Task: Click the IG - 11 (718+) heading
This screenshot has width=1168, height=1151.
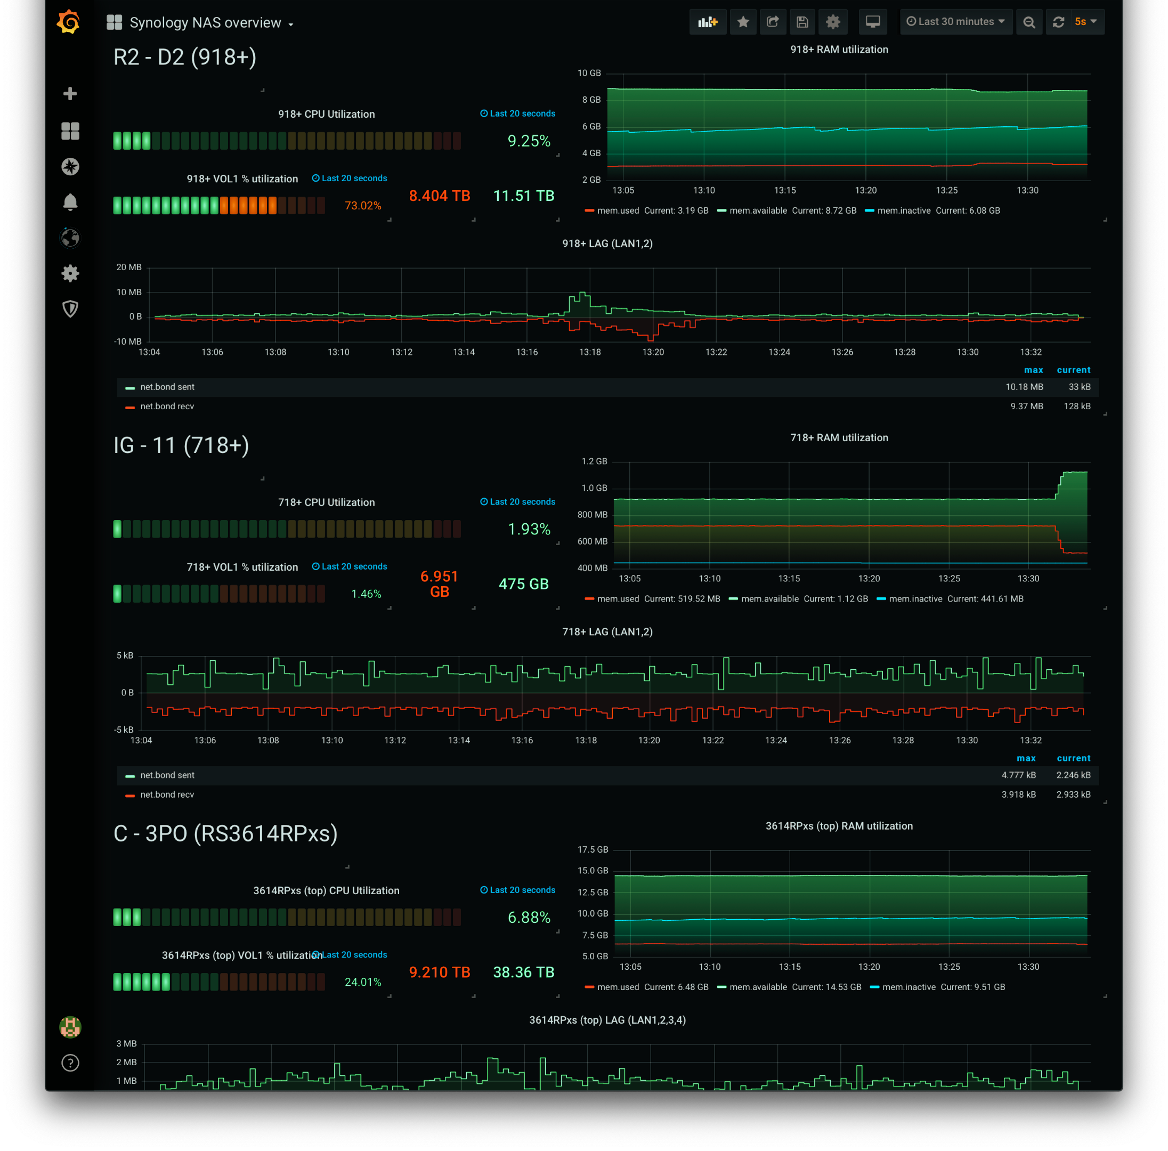Action: pos(181,445)
